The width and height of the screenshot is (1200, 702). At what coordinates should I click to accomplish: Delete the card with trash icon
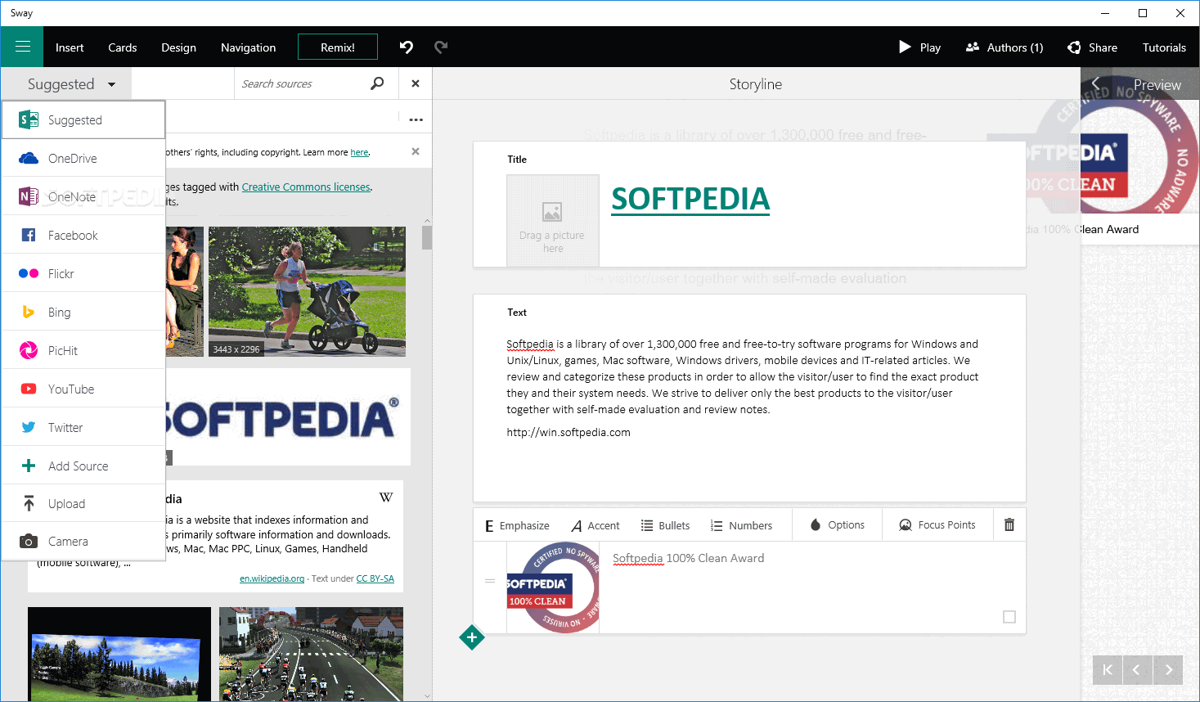[1009, 525]
